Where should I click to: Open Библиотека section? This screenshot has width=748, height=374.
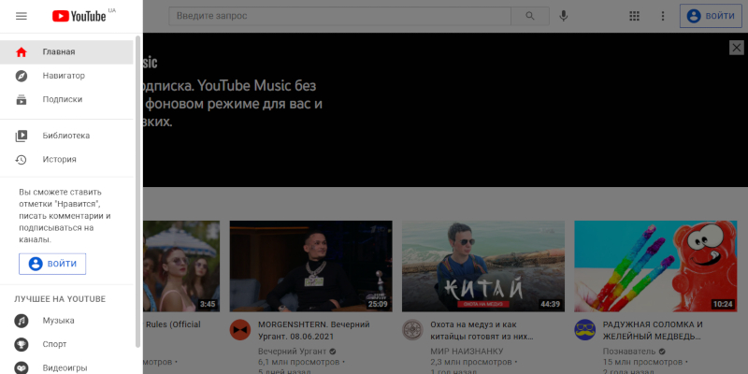pyautogui.click(x=65, y=136)
